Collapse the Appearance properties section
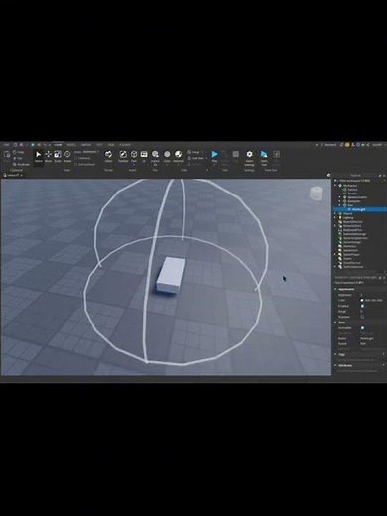387x516 pixels. pos(335,289)
